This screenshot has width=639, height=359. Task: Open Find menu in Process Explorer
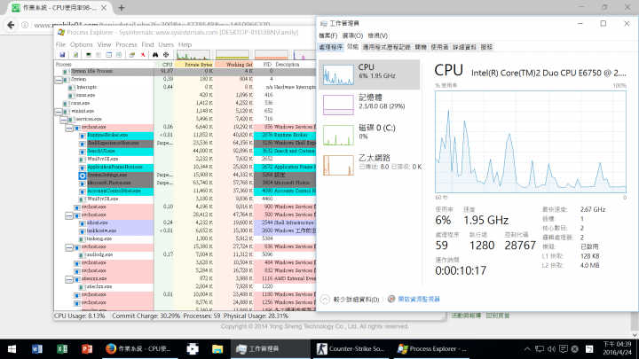[x=147, y=44]
